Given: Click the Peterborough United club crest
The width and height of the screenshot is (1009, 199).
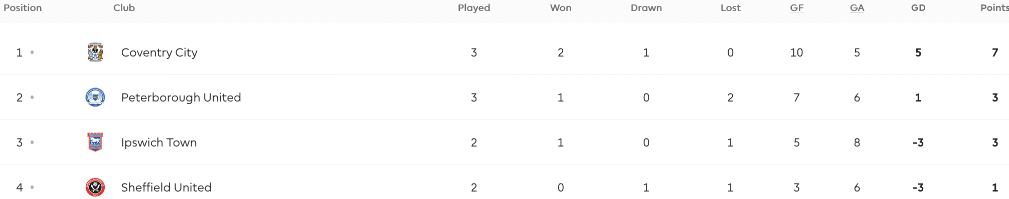Looking at the screenshot, I should [x=95, y=97].
